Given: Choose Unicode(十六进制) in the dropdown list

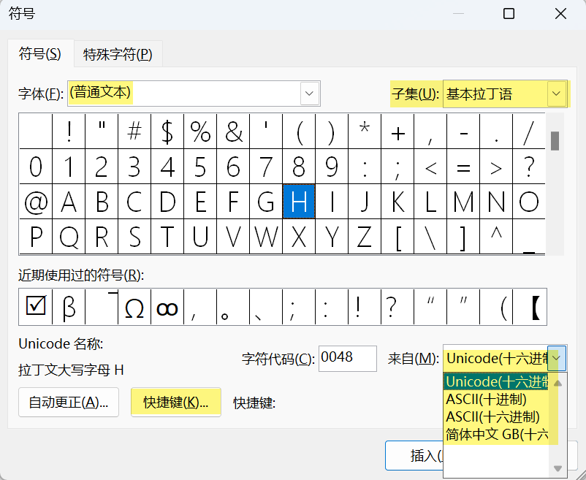Looking at the screenshot, I should pos(497,381).
